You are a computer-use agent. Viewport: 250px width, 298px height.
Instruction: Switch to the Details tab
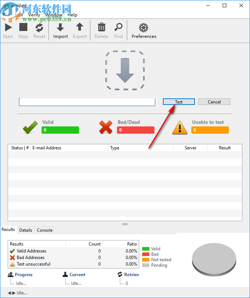tap(26, 230)
